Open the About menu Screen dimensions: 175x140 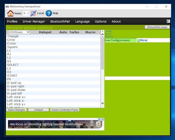coord(116,22)
